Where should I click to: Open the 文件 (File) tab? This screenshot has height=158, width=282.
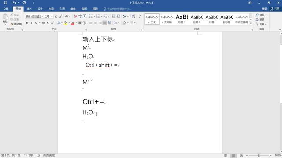coord(6,9)
